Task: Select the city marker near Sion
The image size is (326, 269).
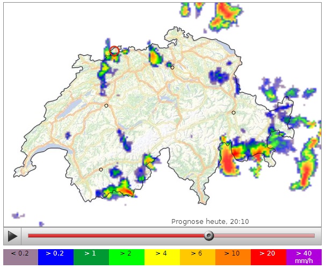Action: 101,170
